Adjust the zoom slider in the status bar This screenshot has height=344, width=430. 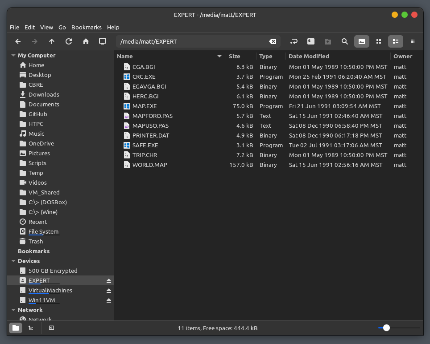pos(386,328)
